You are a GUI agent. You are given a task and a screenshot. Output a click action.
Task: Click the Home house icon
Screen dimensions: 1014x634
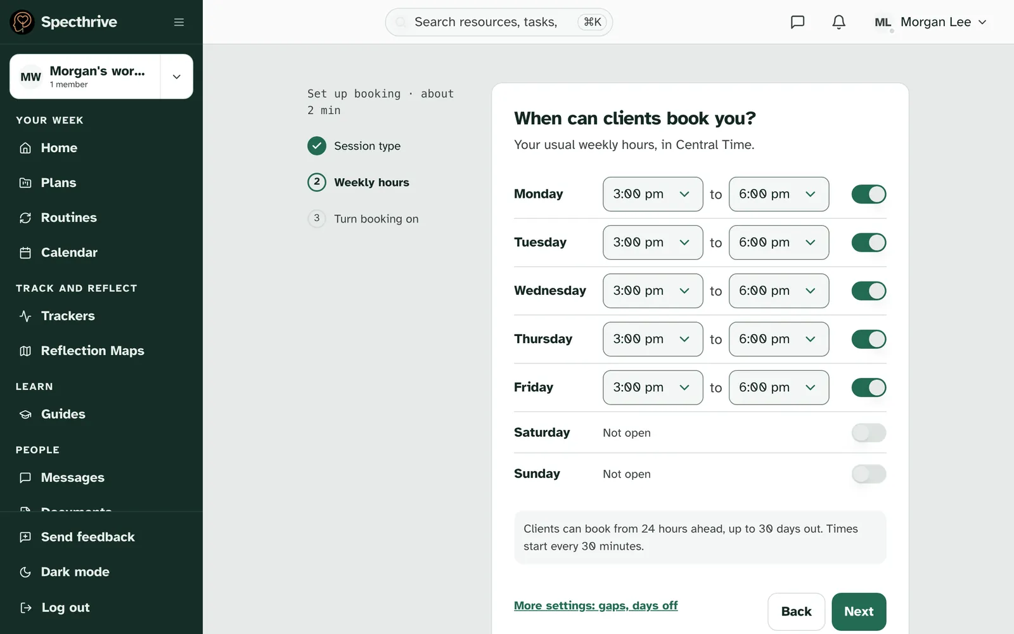pyautogui.click(x=25, y=148)
